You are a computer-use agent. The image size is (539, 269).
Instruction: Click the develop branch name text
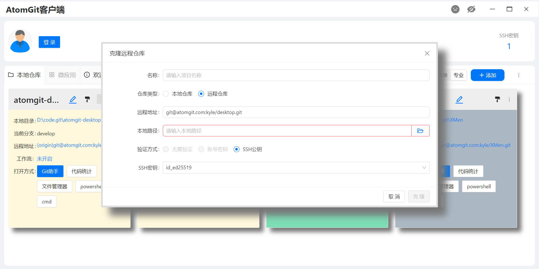pos(46,134)
